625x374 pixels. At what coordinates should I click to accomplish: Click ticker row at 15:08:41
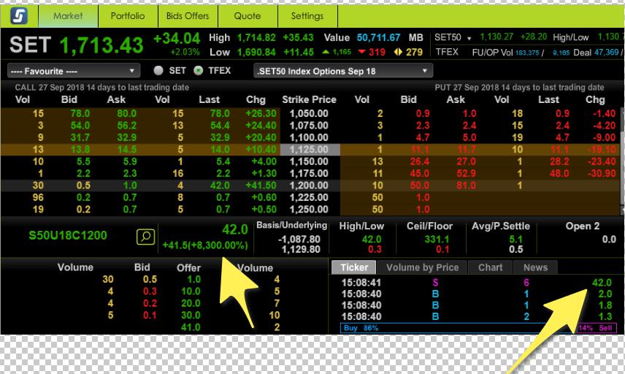click(x=476, y=283)
